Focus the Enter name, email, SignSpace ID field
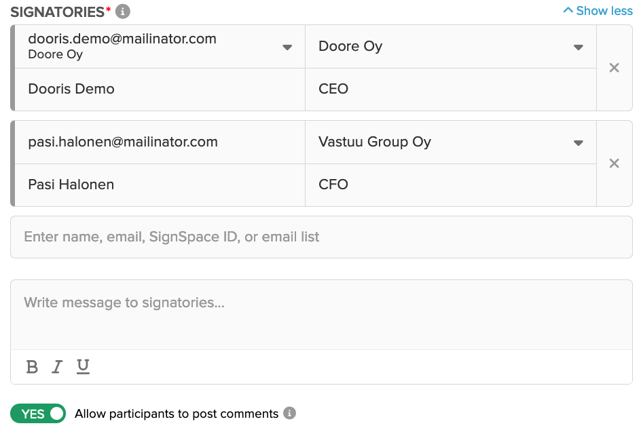 click(321, 237)
